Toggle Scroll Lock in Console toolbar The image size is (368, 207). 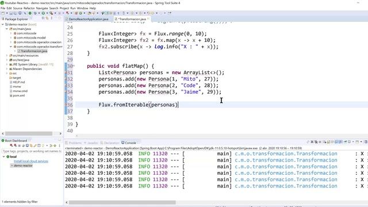328,142
